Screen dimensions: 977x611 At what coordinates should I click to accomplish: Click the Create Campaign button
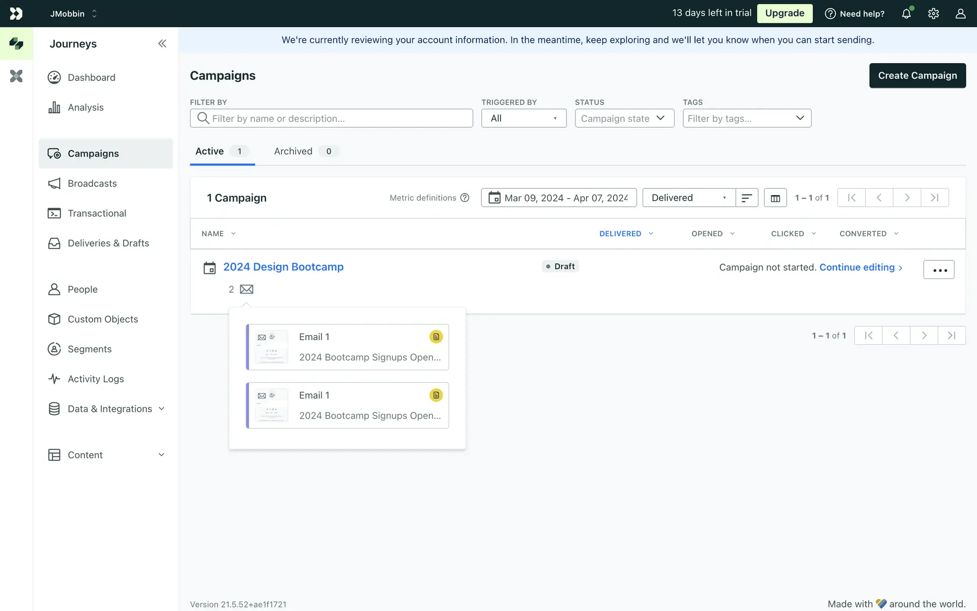pyautogui.click(x=917, y=76)
